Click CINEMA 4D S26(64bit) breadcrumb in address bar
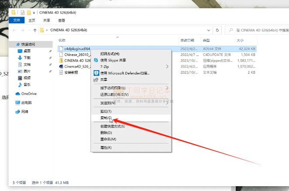This screenshot has height=191, width=289. (69, 30)
